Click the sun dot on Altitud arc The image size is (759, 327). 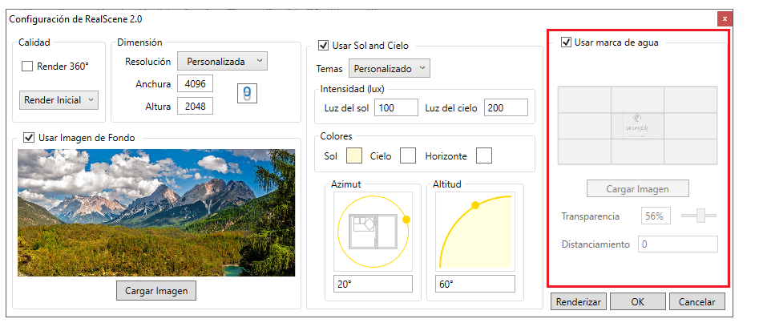[475, 206]
